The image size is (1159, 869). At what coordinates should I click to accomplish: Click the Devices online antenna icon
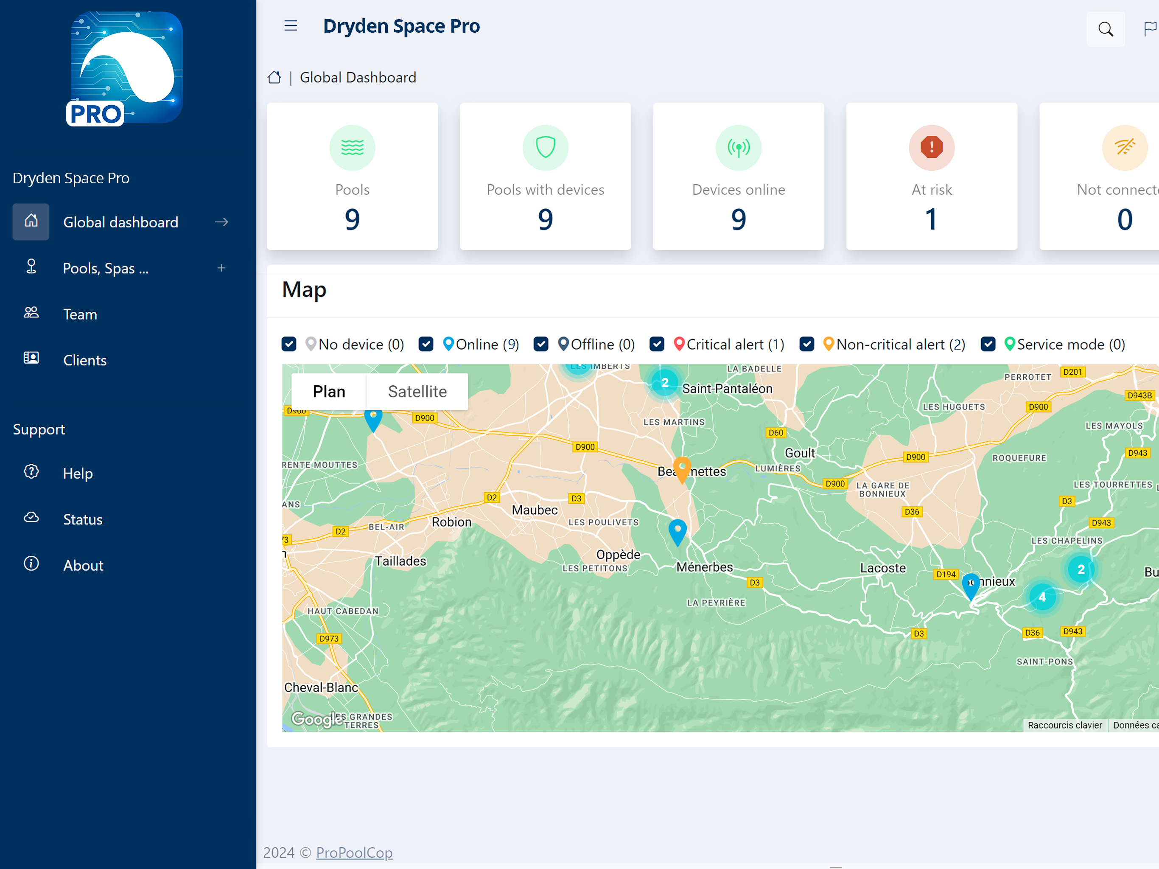point(738,147)
